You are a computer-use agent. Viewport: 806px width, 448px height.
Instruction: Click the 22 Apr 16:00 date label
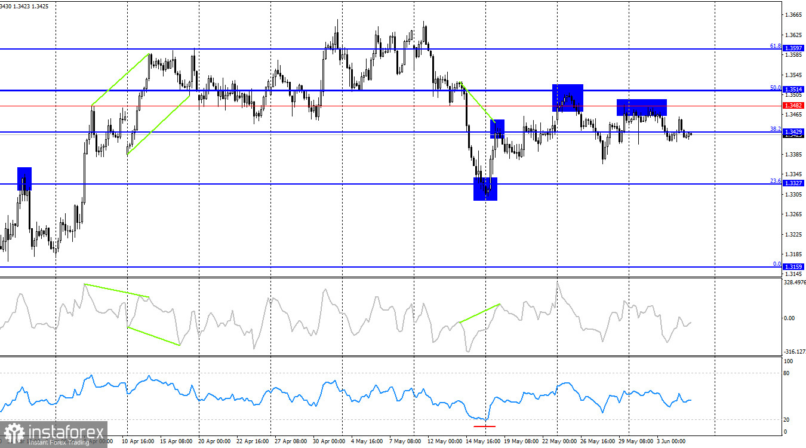[252, 441]
